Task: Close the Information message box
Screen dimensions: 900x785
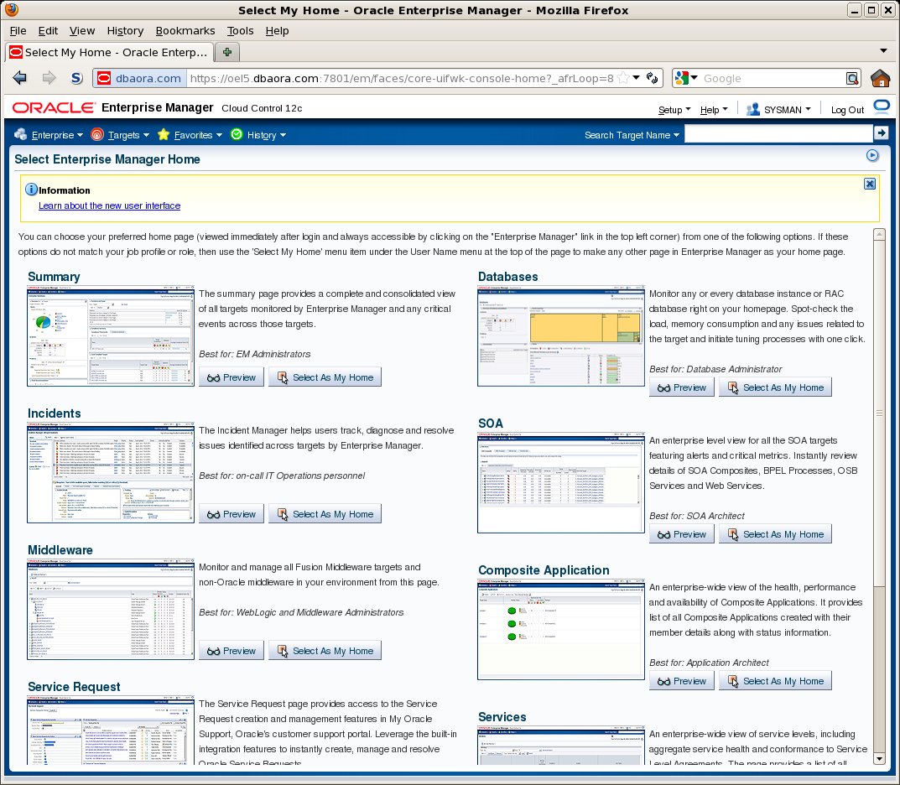Action: 870,184
